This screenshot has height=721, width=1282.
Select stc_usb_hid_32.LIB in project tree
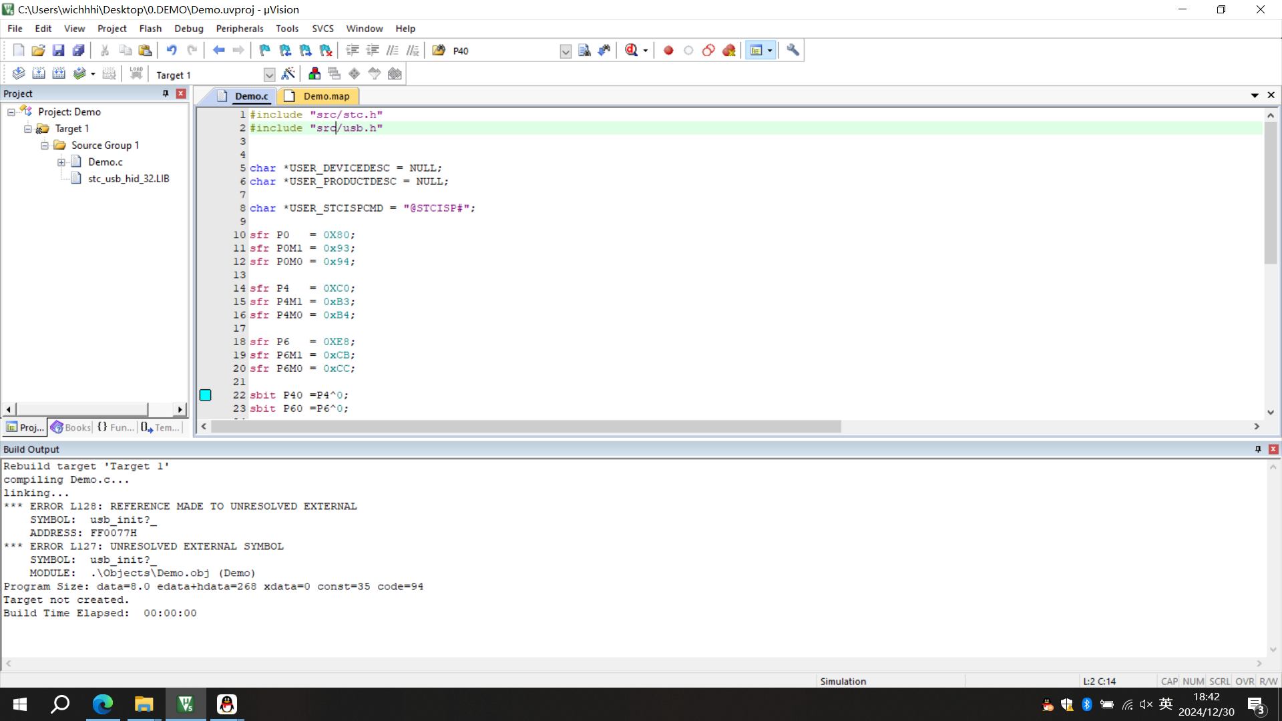[129, 179]
